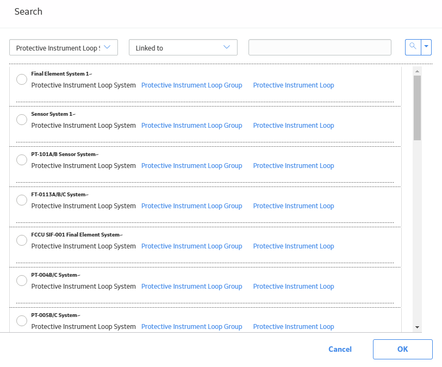This screenshot has height=367, width=442.
Task: Click the magnifying glass search icon
Action: pos(413,47)
